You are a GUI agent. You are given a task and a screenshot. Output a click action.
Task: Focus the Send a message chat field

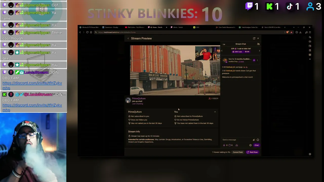pyautogui.click(x=237, y=140)
